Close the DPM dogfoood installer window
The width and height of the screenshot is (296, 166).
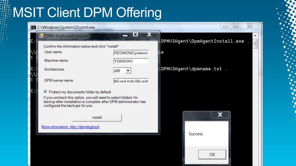(149, 35)
